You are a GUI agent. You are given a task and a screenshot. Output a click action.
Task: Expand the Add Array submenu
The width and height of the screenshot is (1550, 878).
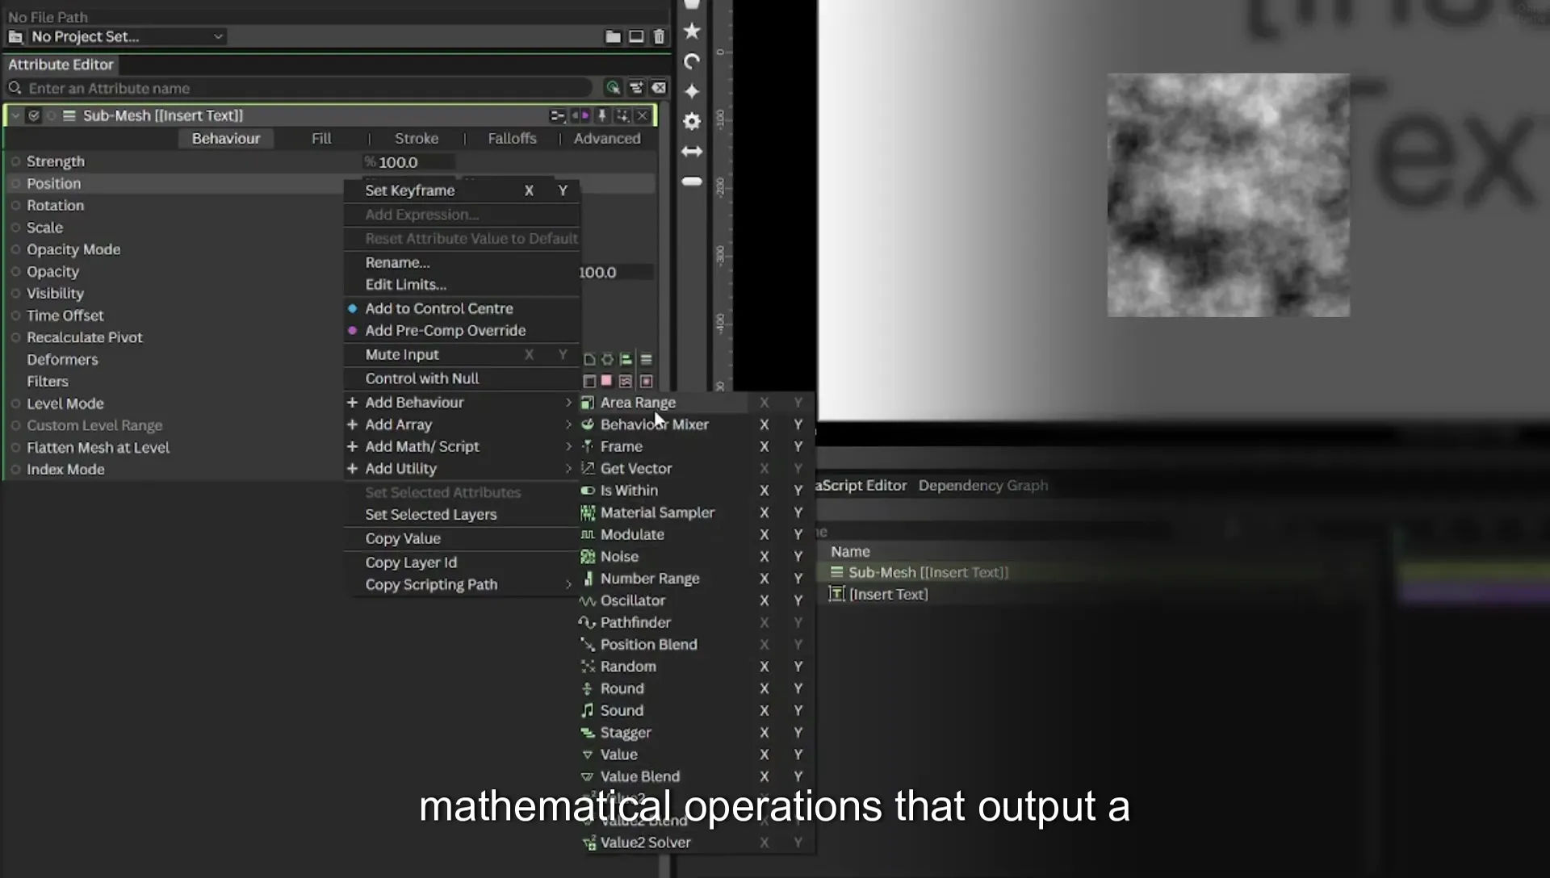click(x=462, y=424)
